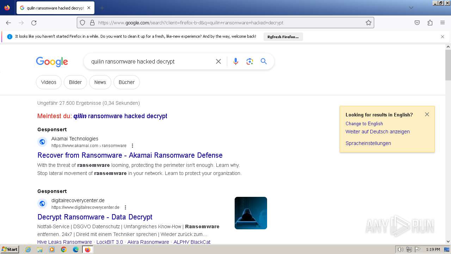Click the scrollbar down arrow
The width and height of the screenshot is (451, 254).
[x=448, y=242]
